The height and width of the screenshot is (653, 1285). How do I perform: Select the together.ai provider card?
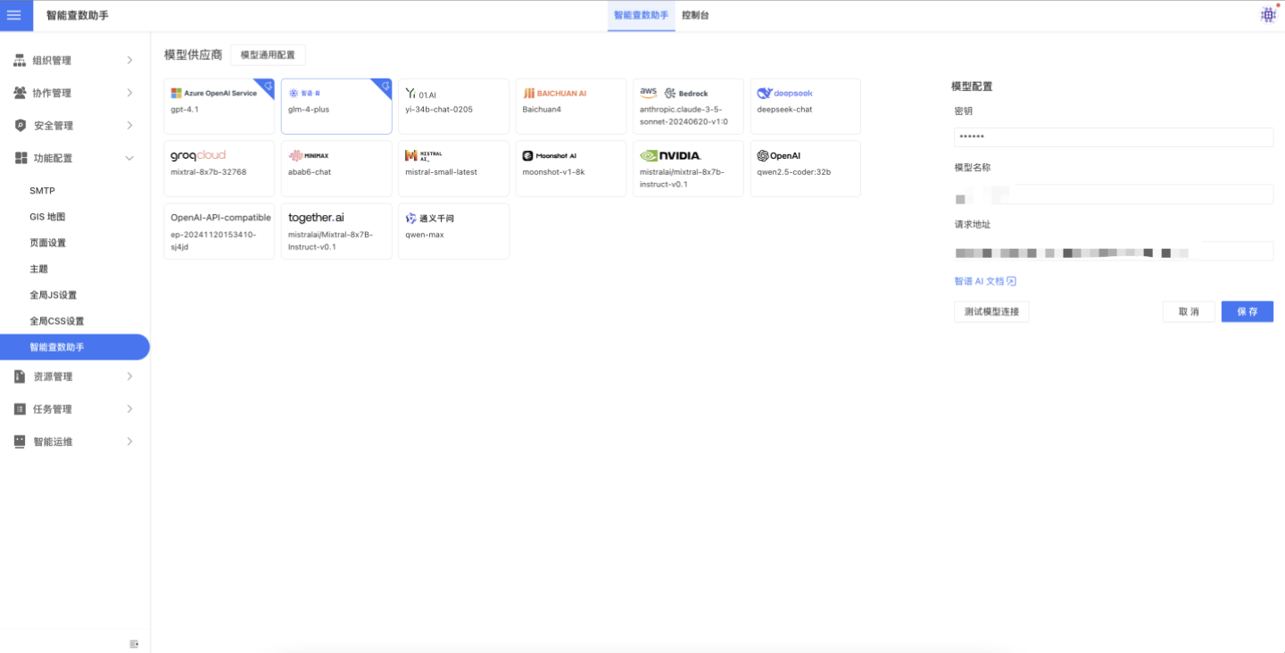coord(336,231)
